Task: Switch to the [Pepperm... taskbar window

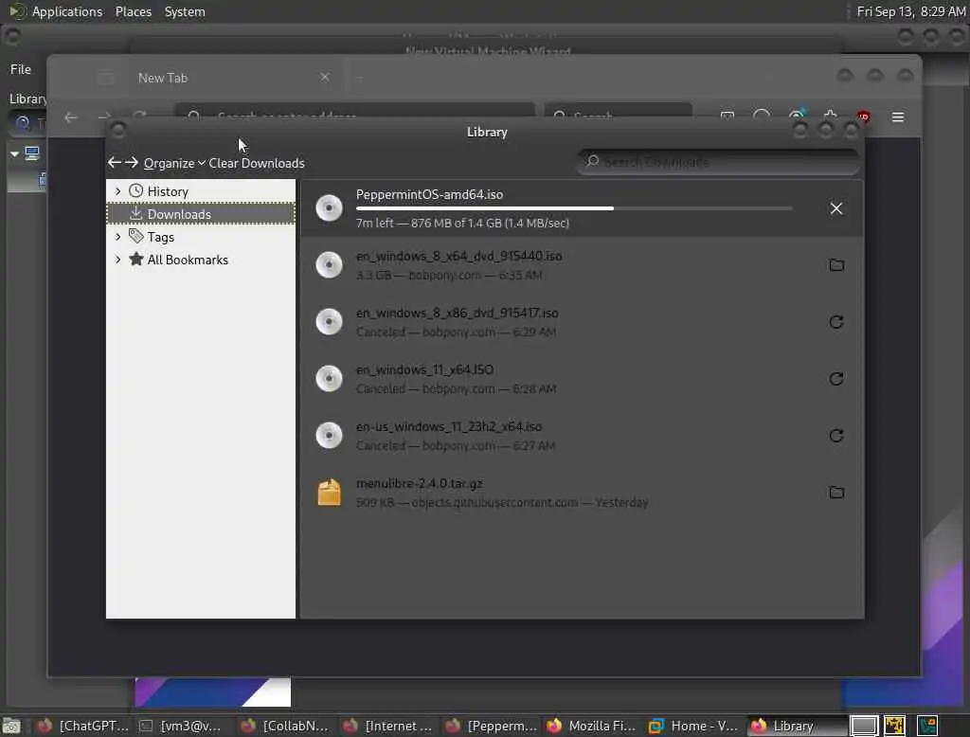Action: coord(491,726)
